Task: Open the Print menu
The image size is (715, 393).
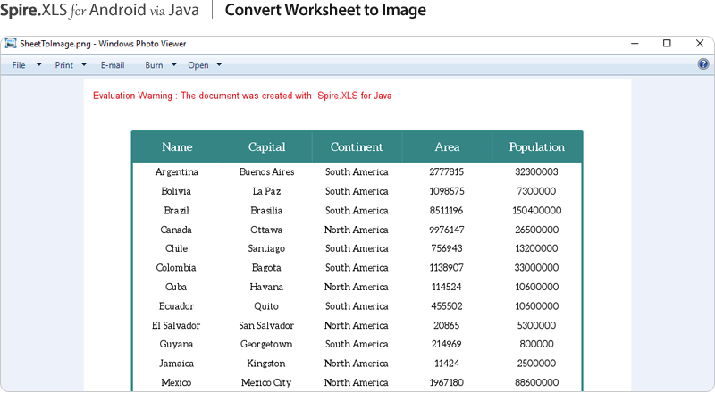Action: tap(63, 65)
